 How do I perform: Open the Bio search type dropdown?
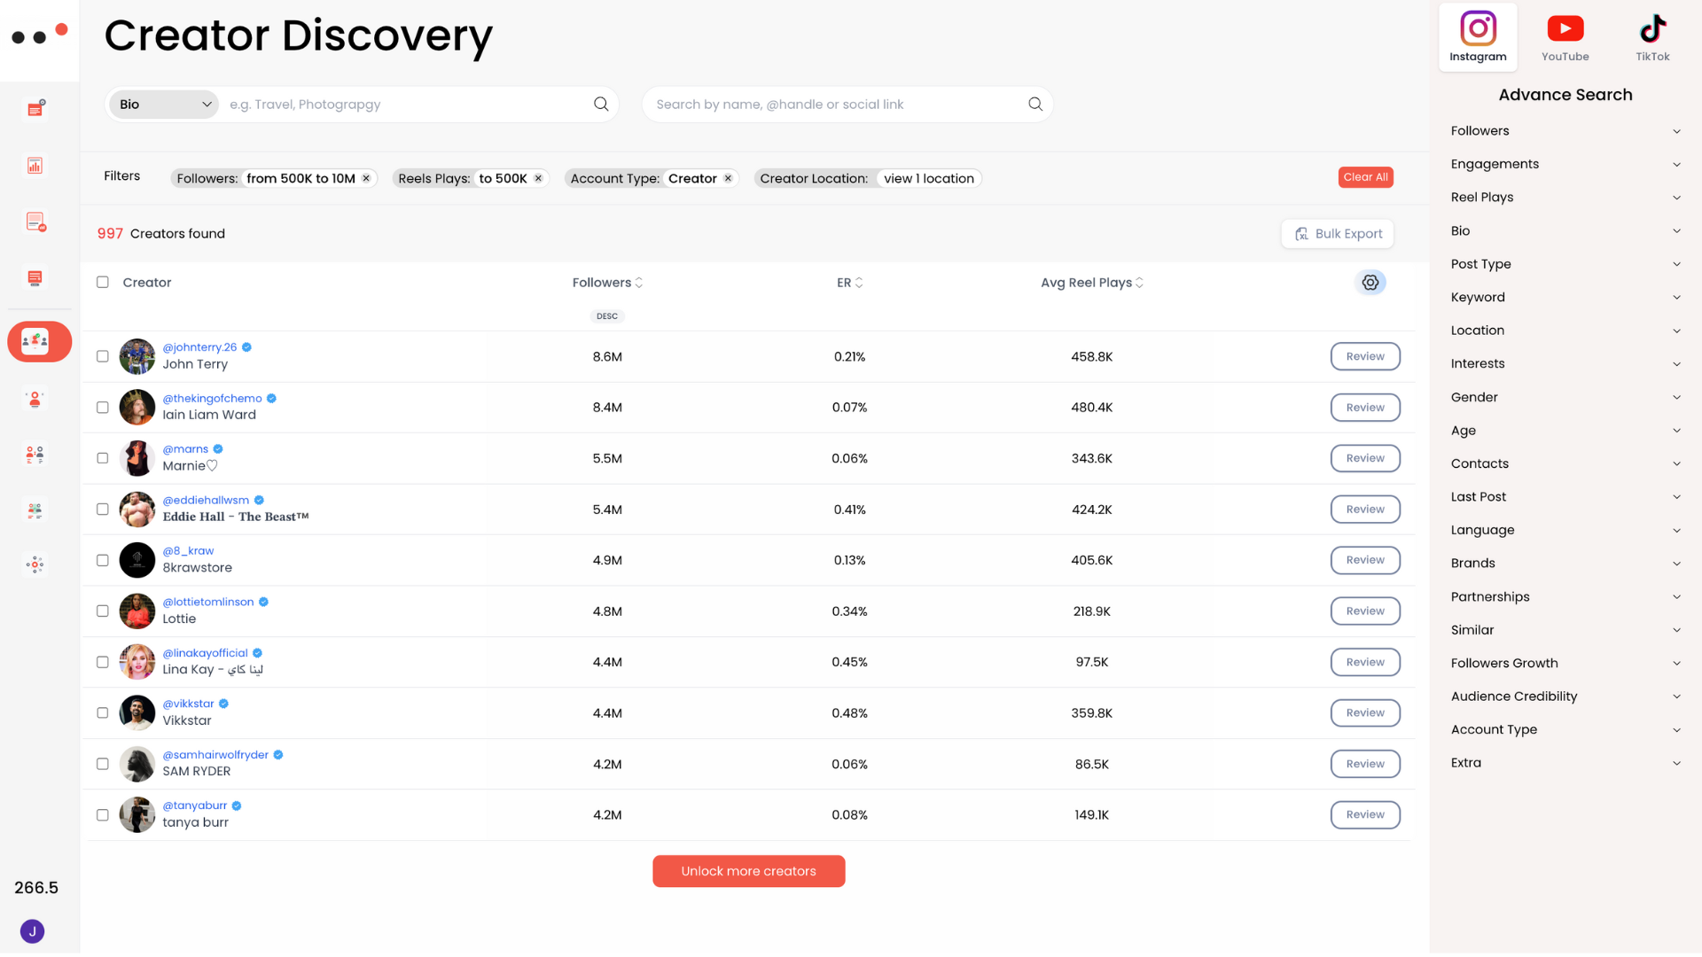point(166,105)
